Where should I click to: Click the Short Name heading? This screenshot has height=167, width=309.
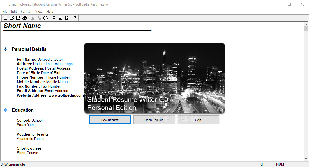(22, 26)
